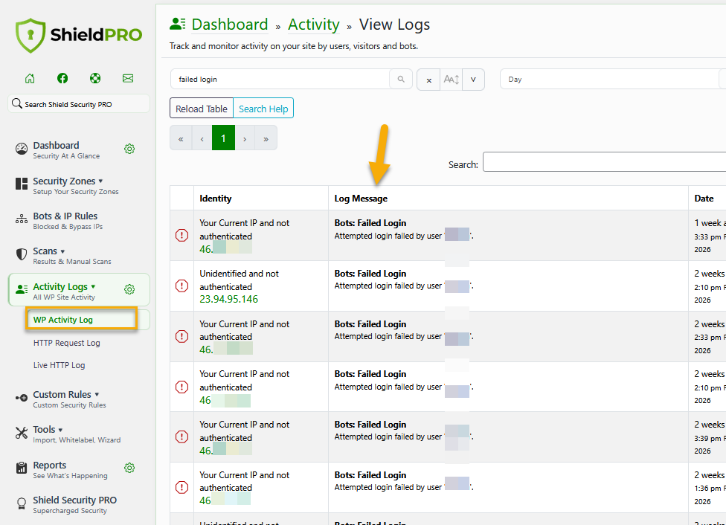The image size is (726, 525).
Task: Click breadcrumb person-list icon near Dashboard
Action: pos(177,24)
